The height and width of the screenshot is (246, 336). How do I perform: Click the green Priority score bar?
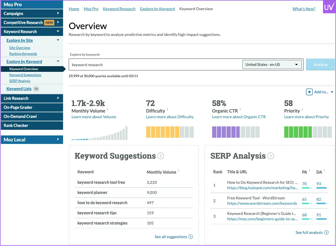(308, 132)
